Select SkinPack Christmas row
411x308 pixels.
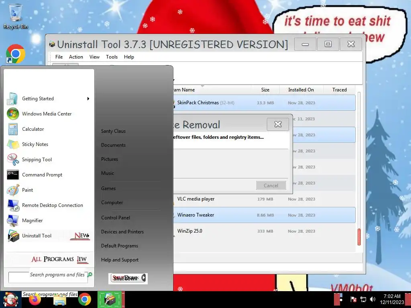pos(264,103)
